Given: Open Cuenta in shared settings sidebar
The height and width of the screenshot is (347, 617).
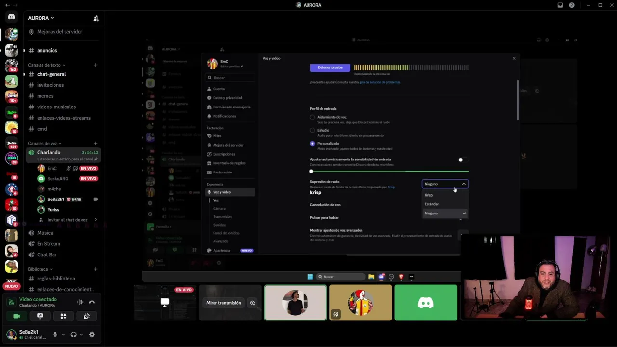Looking at the screenshot, I should tap(230, 89).
